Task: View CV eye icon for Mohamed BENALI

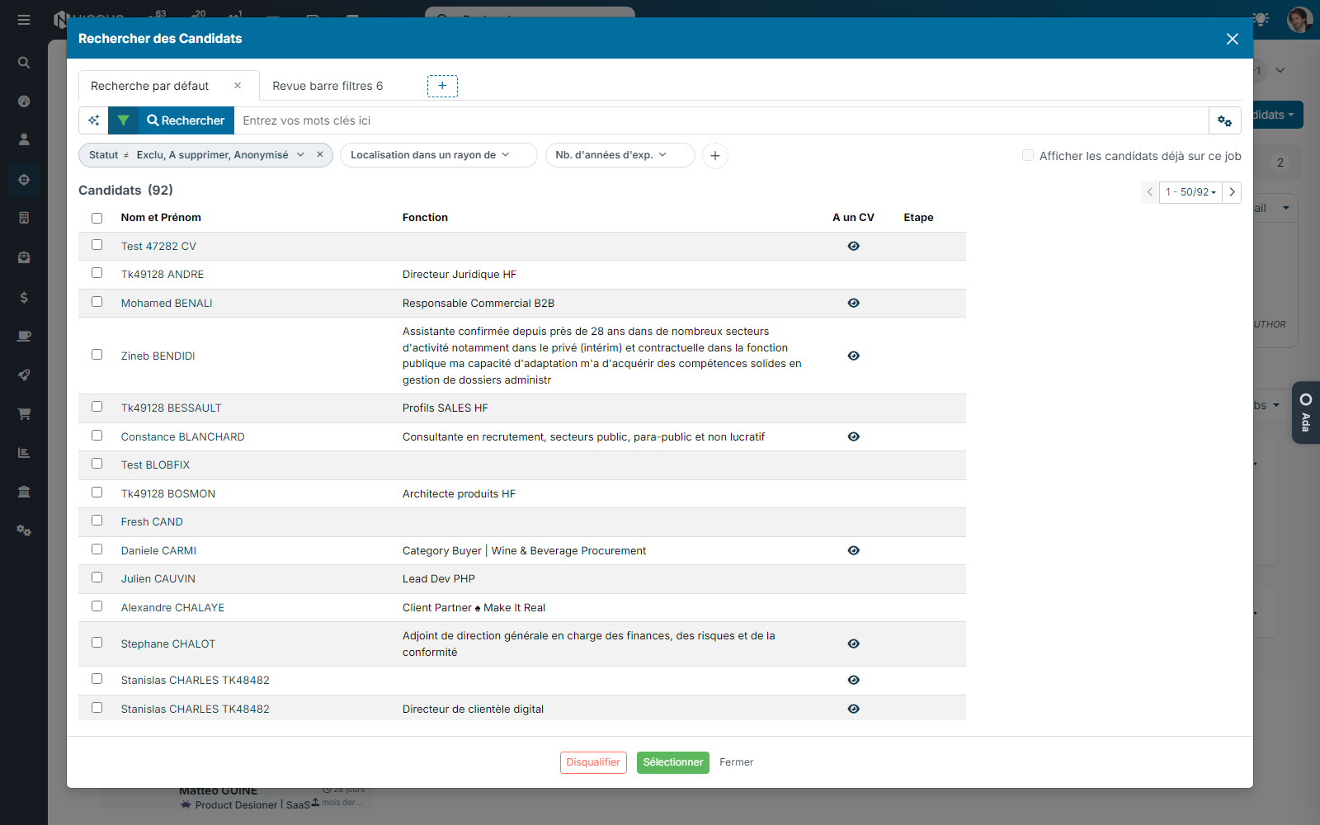Action: (x=854, y=303)
